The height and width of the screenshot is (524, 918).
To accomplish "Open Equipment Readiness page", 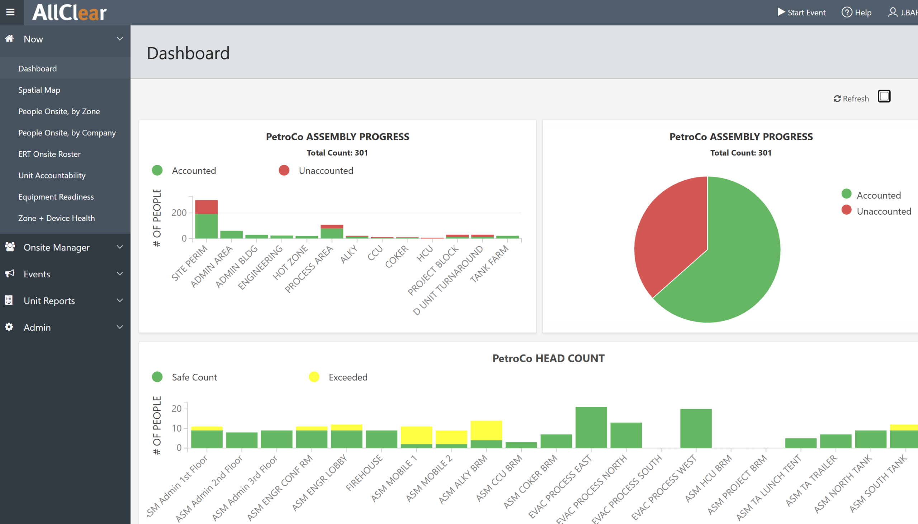I will 65,196.
